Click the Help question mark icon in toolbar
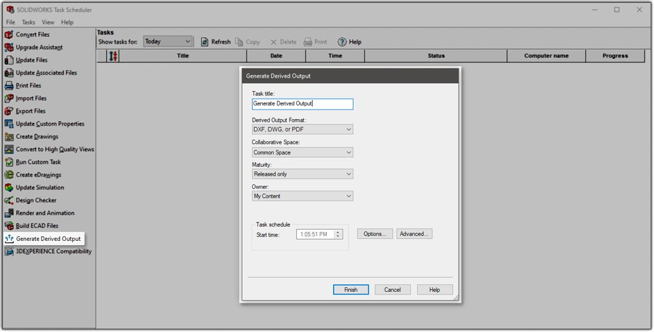 [342, 41]
